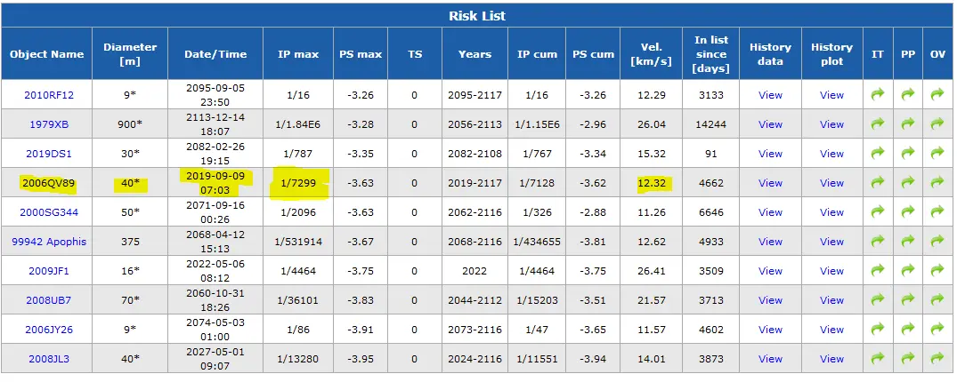Viewport: 957px width, 382px height.
Task: Follow the IT arrow for 2008UB7
Action: pyautogui.click(x=878, y=299)
